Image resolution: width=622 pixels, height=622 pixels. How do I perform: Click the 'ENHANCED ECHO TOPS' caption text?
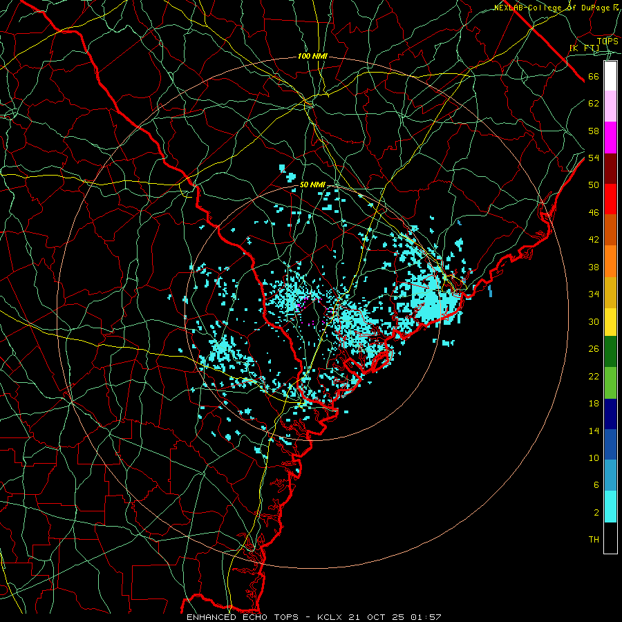click(x=243, y=617)
